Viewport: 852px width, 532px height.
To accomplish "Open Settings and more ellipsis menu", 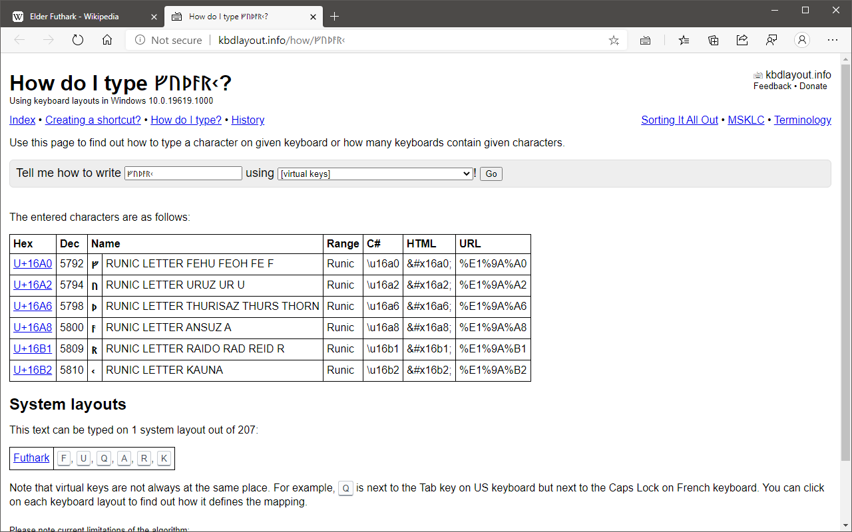I will click(x=833, y=40).
